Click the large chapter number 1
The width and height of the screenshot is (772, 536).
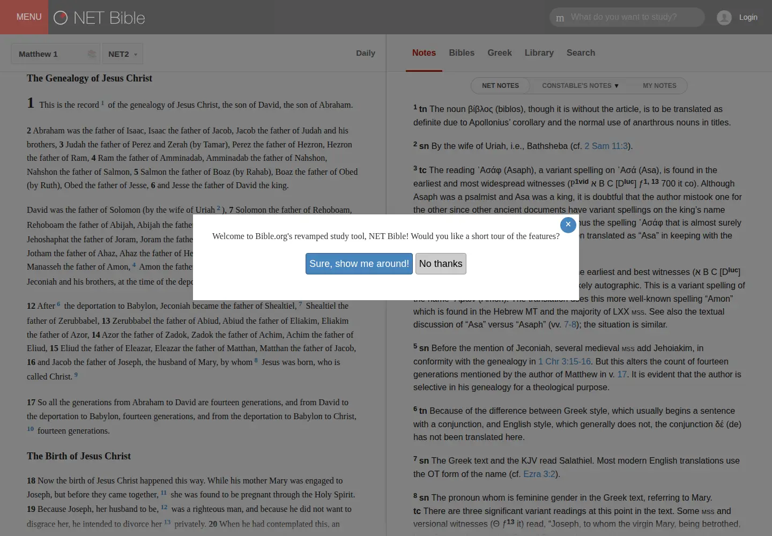click(x=31, y=103)
